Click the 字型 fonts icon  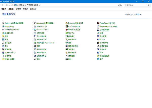(3, 36)
